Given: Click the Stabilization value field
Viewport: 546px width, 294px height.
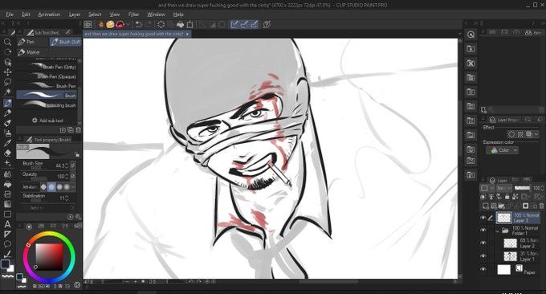Looking at the screenshot, I should tap(63, 198).
